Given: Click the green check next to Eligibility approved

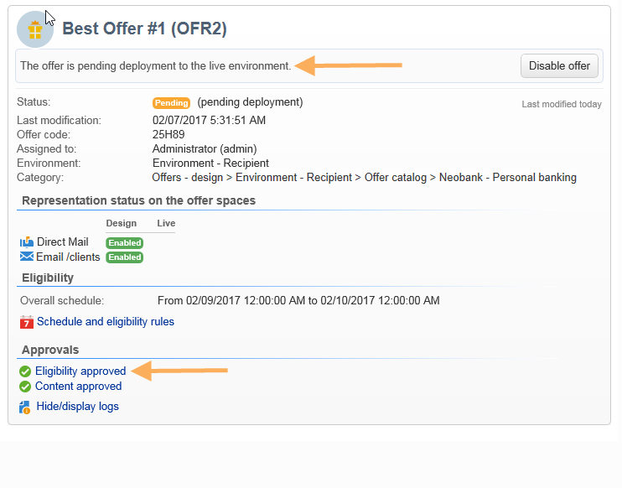Looking at the screenshot, I should (x=25, y=371).
